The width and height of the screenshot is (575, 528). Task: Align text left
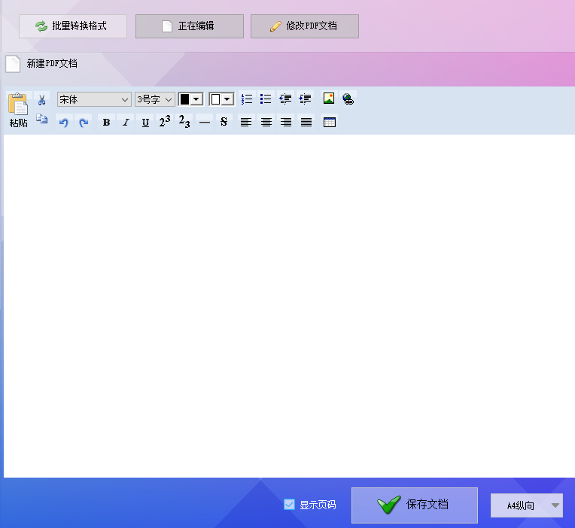click(x=246, y=122)
